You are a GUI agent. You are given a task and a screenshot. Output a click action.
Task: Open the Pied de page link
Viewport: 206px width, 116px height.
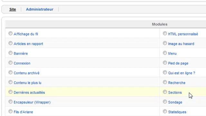[x=178, y=63]
